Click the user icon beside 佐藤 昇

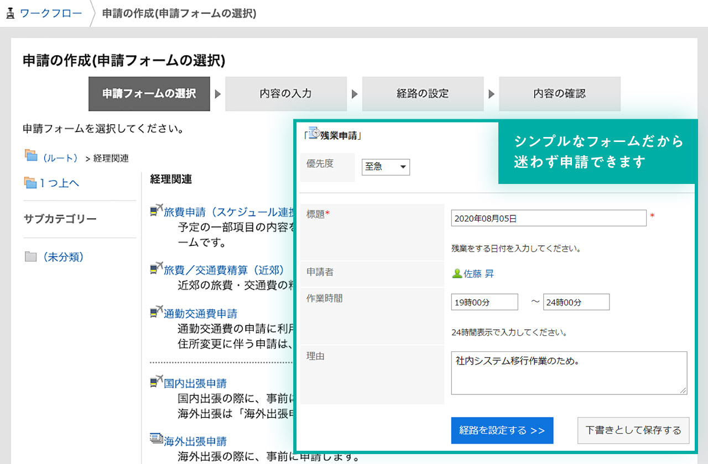point(457,273)
